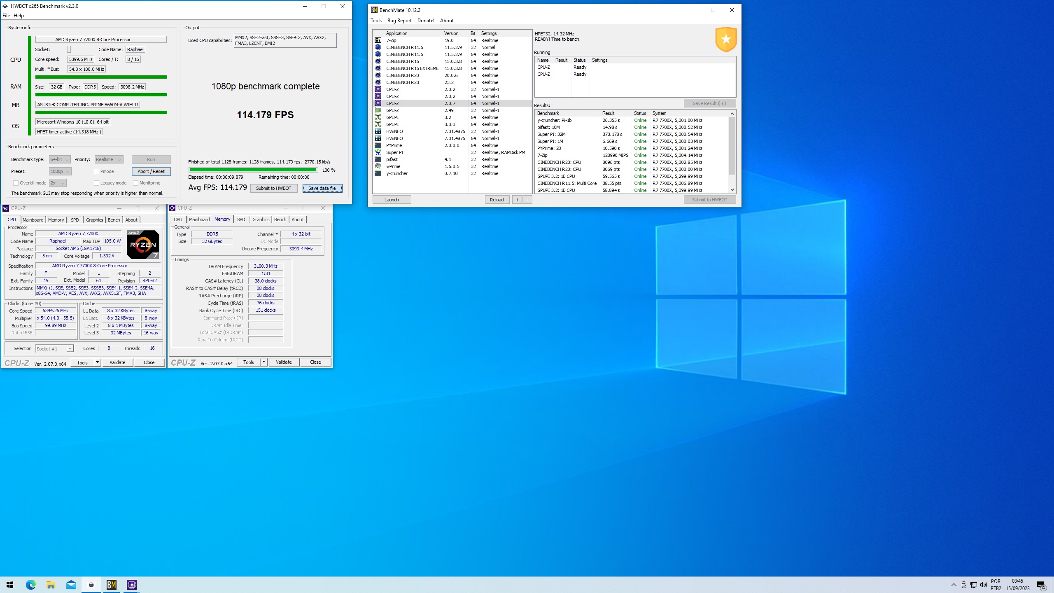Image resolution: width=1054 pixels, height=593 pixels.
Task: Click the PYPrime application icon
Action: click(x=378, y=145)
